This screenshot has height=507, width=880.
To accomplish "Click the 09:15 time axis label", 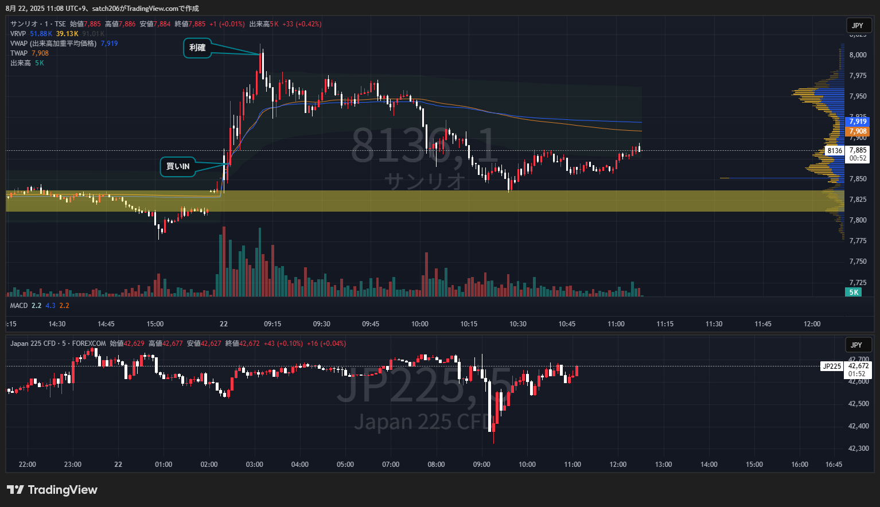I will click(x=272, y=324).
